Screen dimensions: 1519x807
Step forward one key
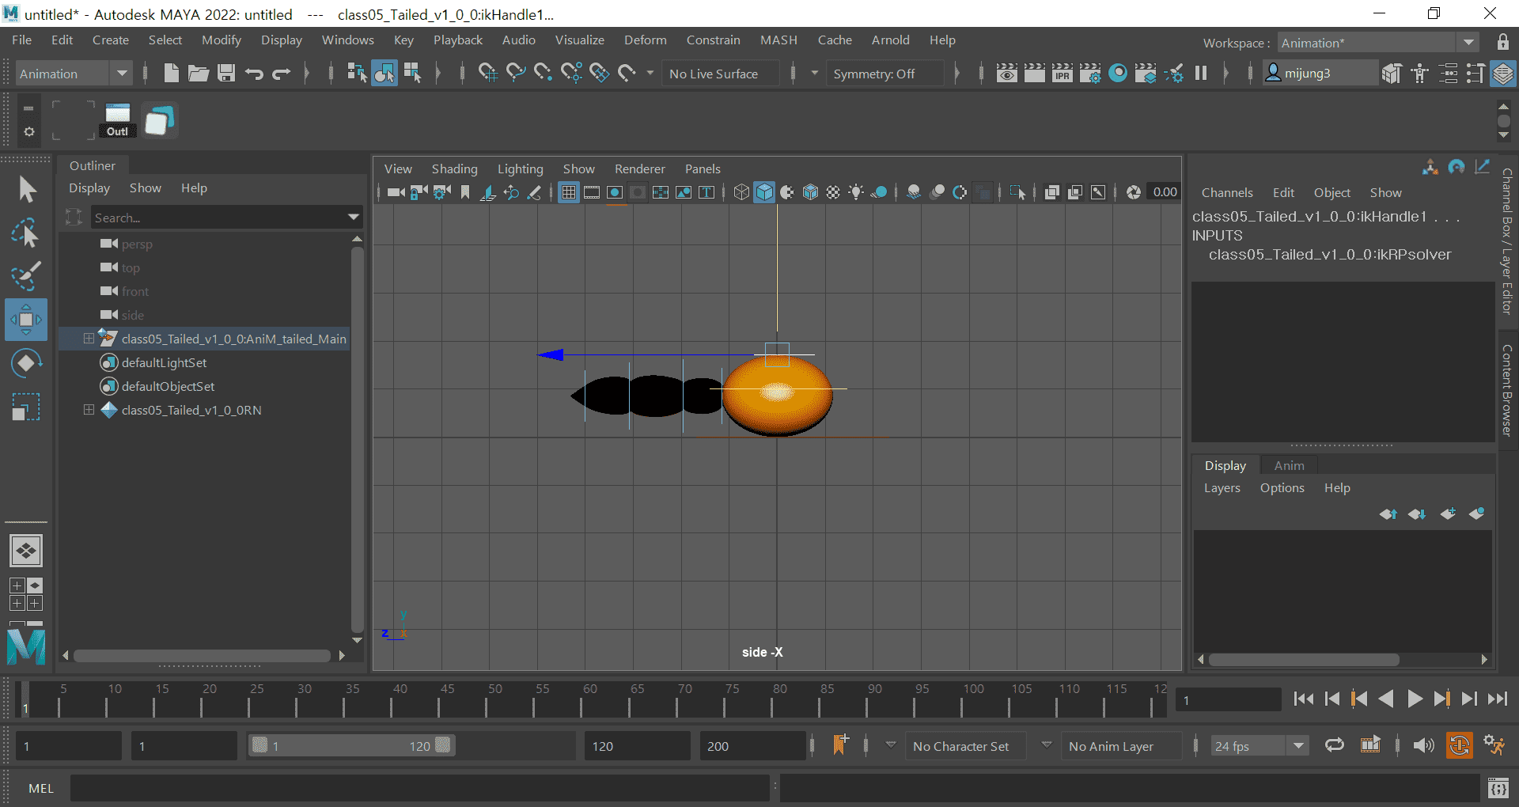tap(1441, 699)
